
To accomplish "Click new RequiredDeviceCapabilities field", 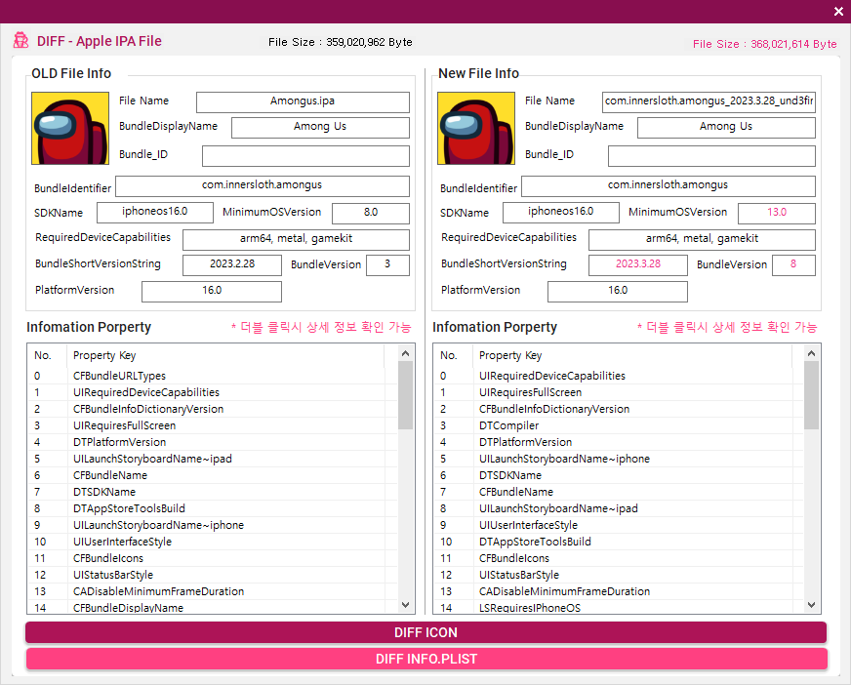I will coord(703,240).
